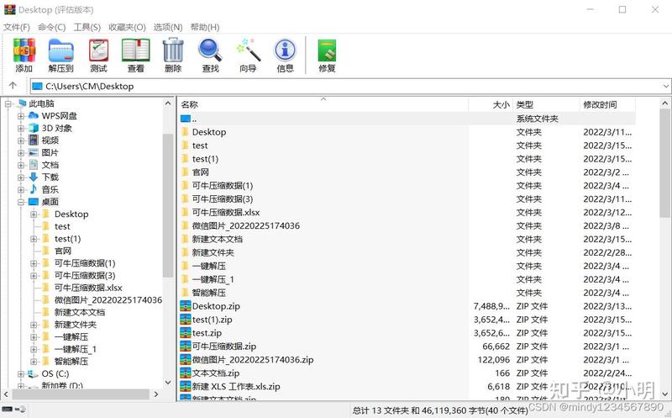Sort by the 类型 column header

tap(545, 104)
